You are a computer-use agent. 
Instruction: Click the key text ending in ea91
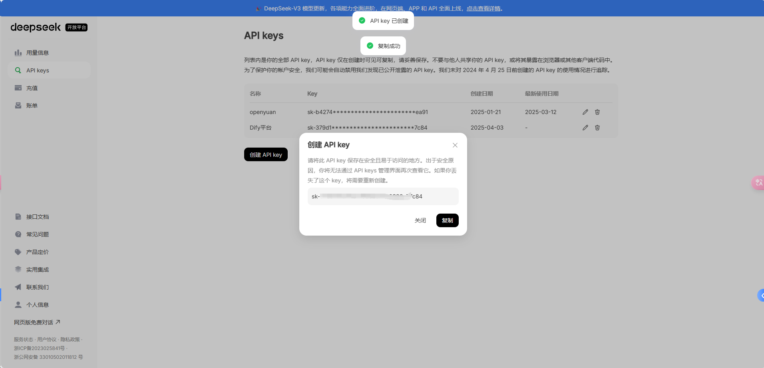click(x=368, y=112)
